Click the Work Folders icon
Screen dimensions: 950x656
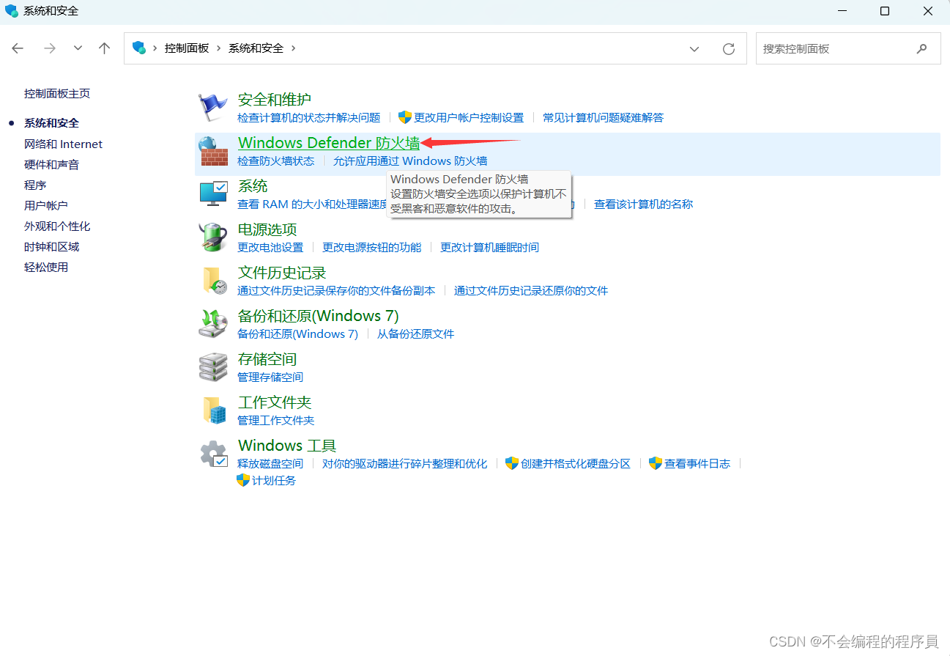pos(215,410)
